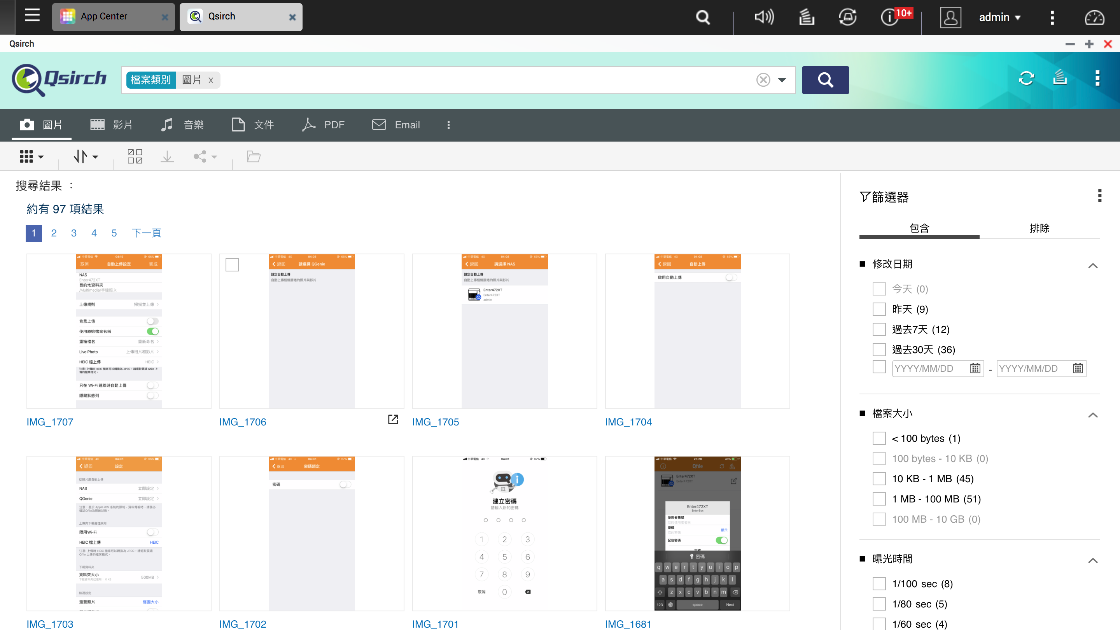Open the view mode grid dropdown

coord(31,156)
